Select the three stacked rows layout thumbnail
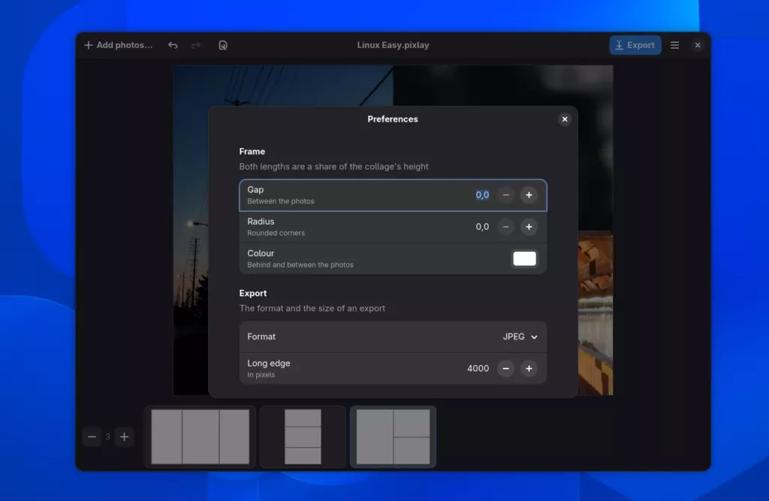 pyautogui.click(x=303, y=436)
